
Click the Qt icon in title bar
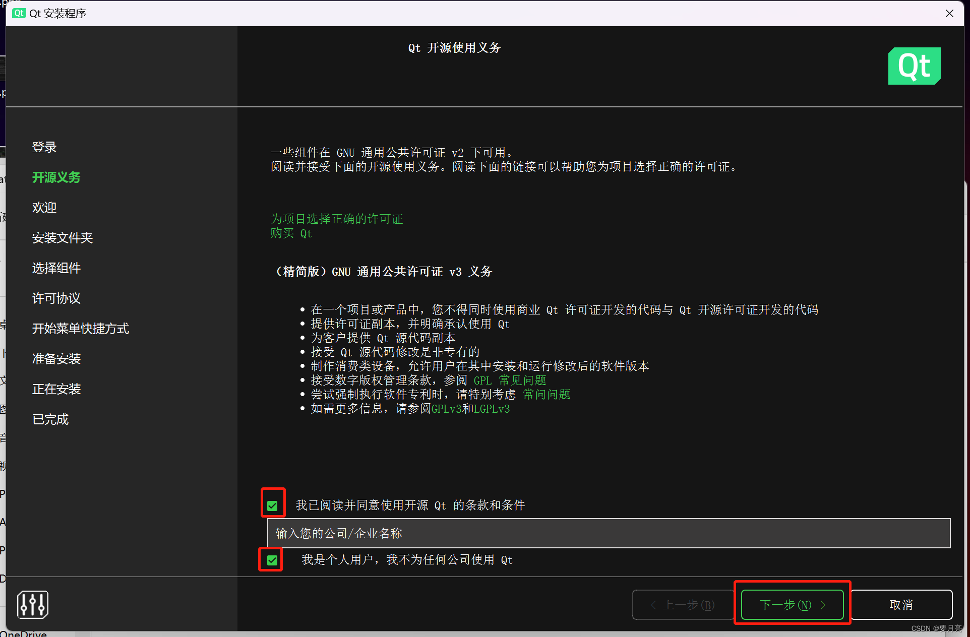19,13
